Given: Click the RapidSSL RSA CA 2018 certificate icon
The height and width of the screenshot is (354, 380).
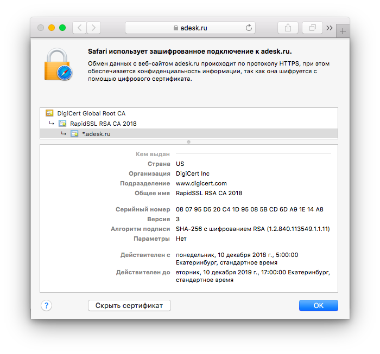Looking at the screenshot, I should pyautogui.click(x=62, y=124).
